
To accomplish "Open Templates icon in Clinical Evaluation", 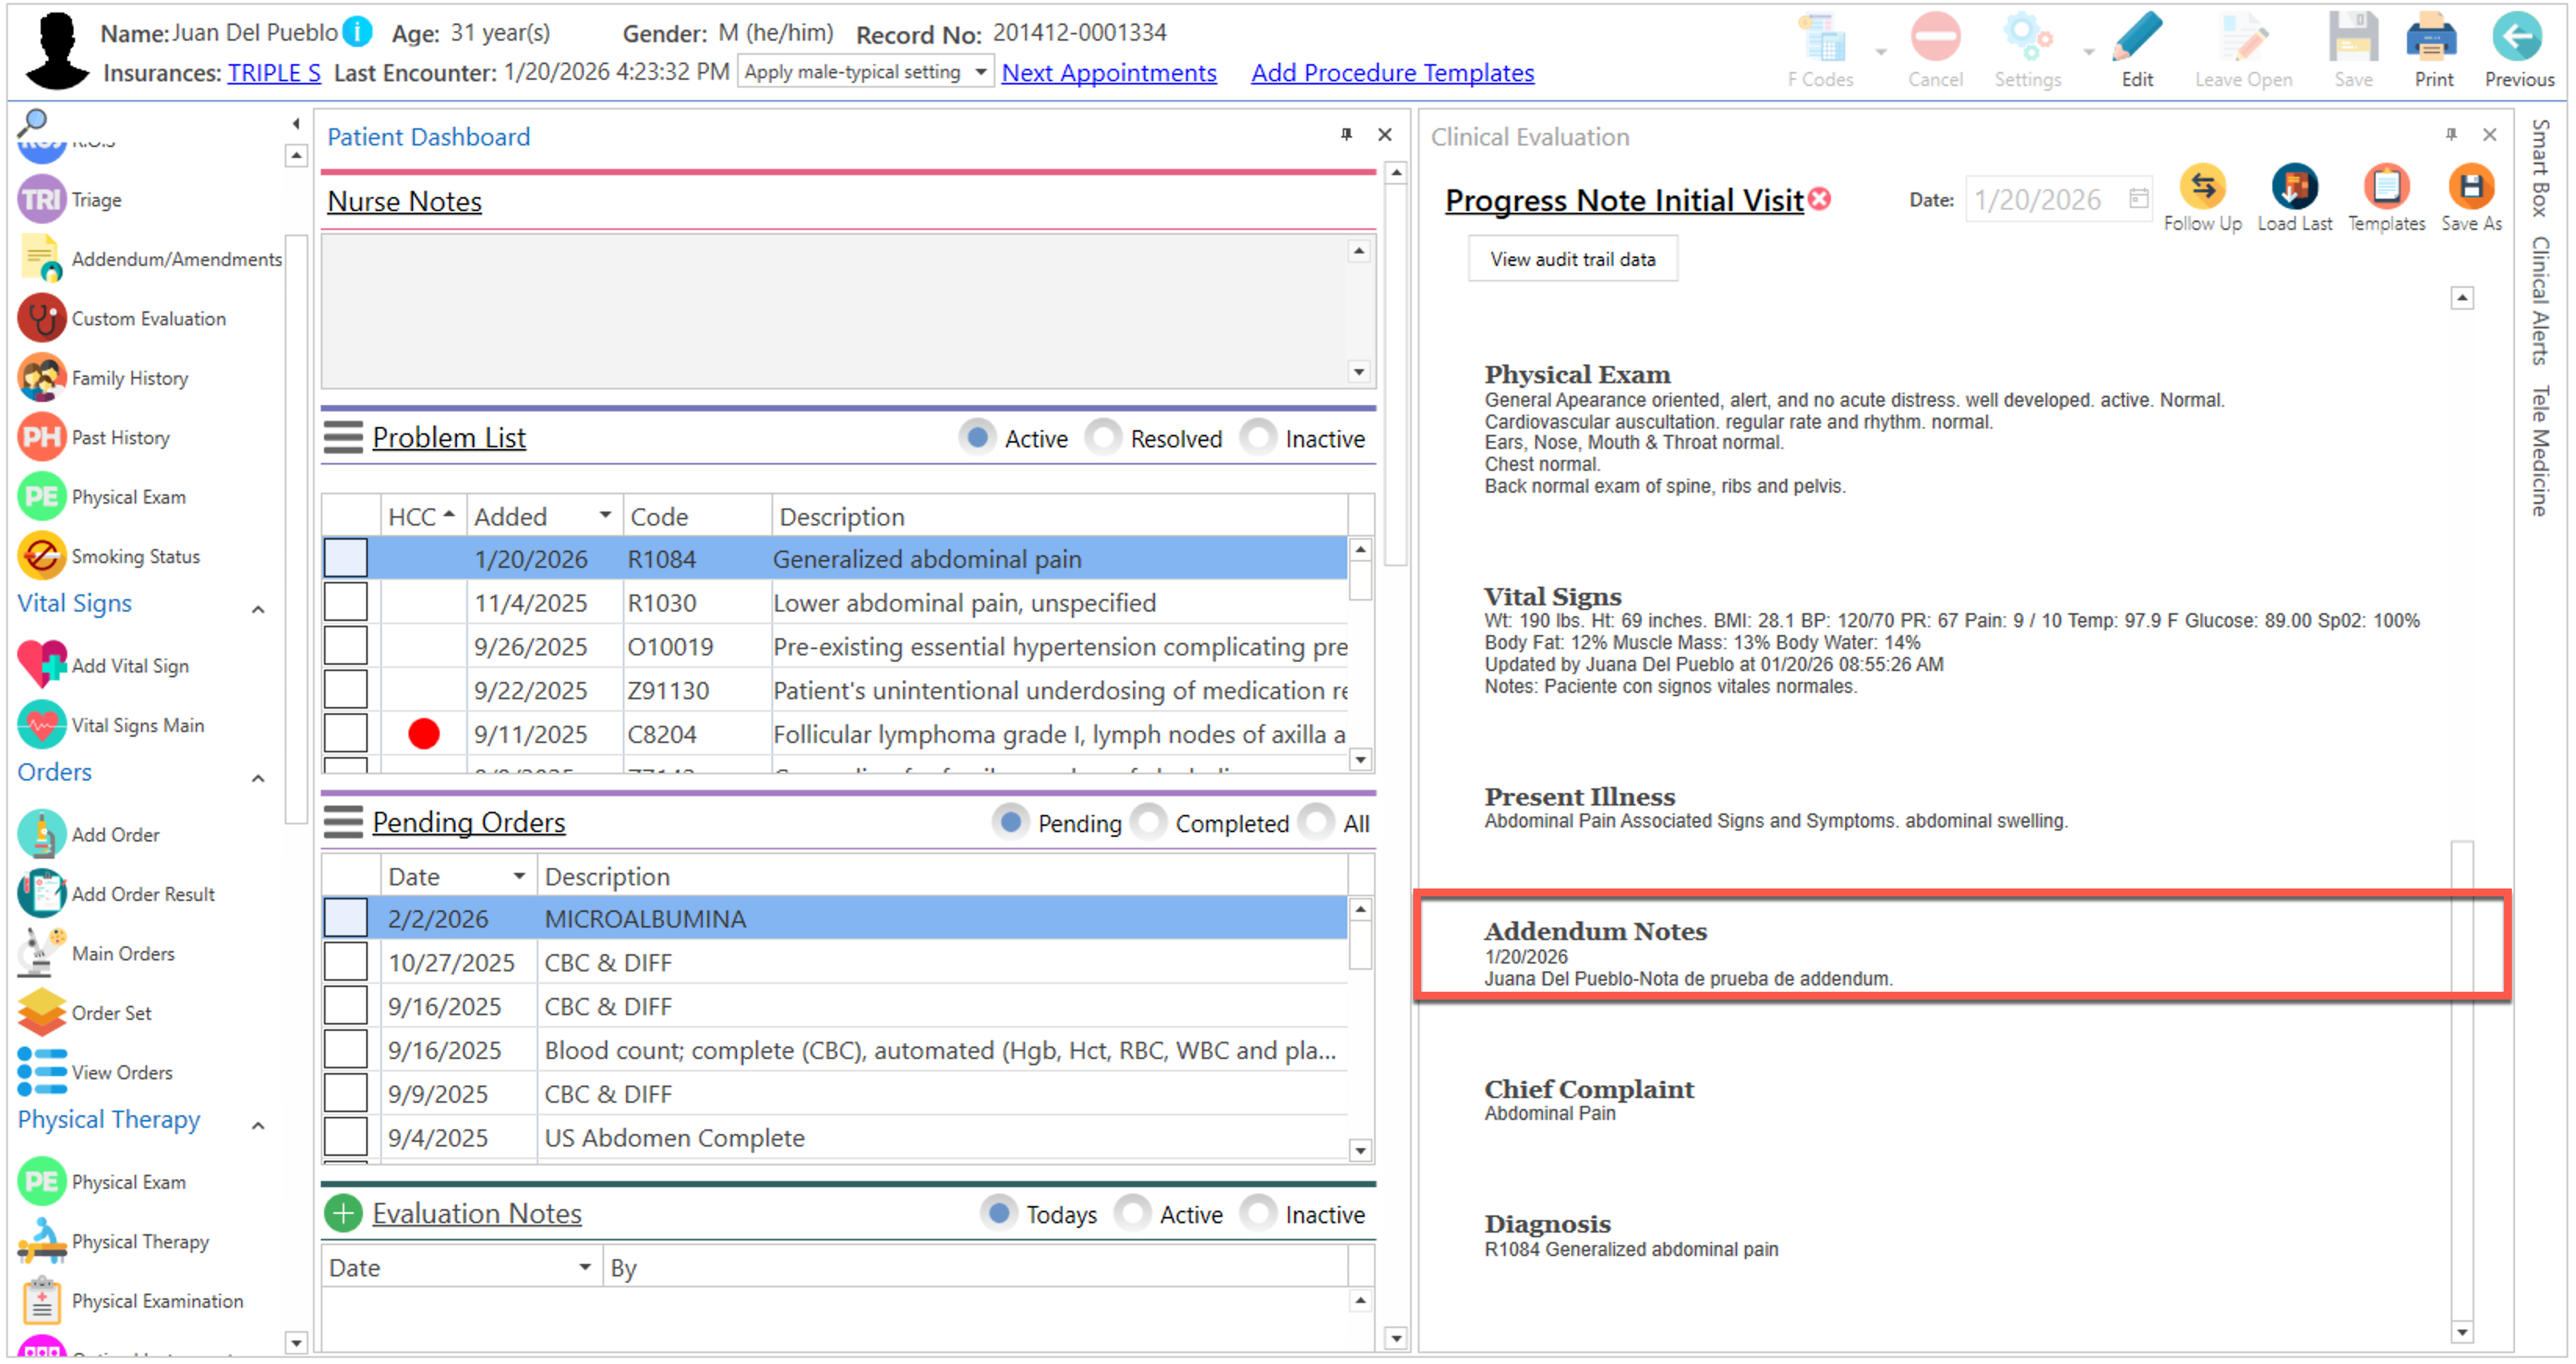I will [2385, 187].
